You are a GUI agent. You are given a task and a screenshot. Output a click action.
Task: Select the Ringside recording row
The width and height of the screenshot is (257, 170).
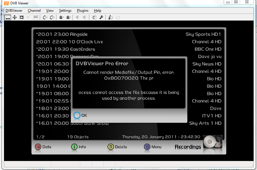129,34
